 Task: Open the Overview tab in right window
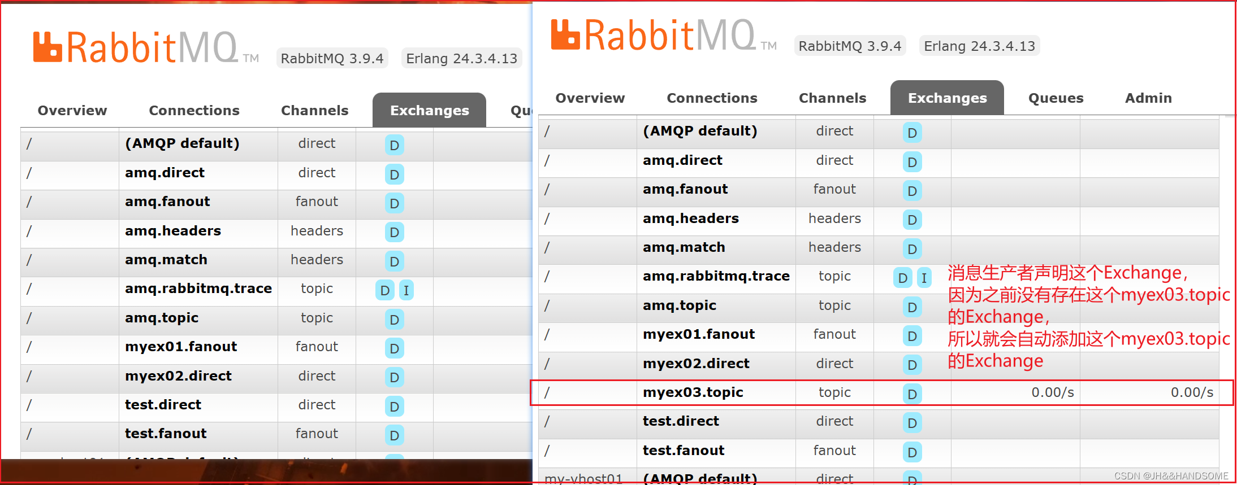pyautogui.click(x=590, y=98)
